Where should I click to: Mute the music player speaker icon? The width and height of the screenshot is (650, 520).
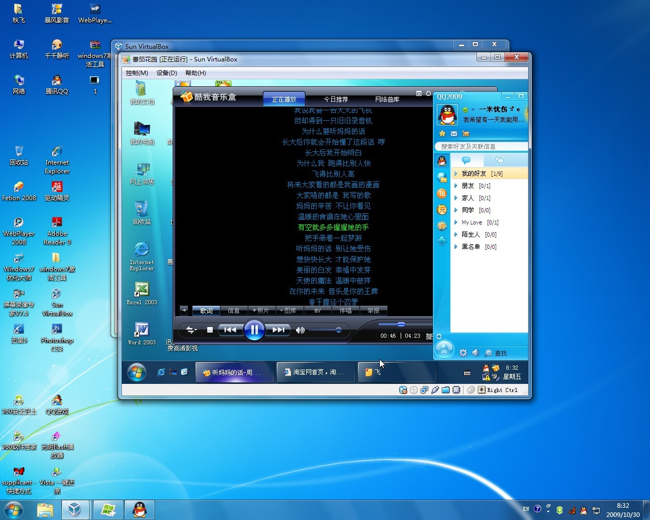(x=300, y=330)
